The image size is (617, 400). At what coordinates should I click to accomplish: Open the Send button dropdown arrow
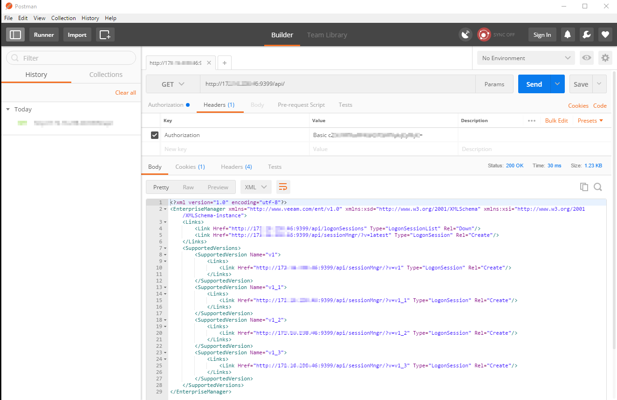557,84
